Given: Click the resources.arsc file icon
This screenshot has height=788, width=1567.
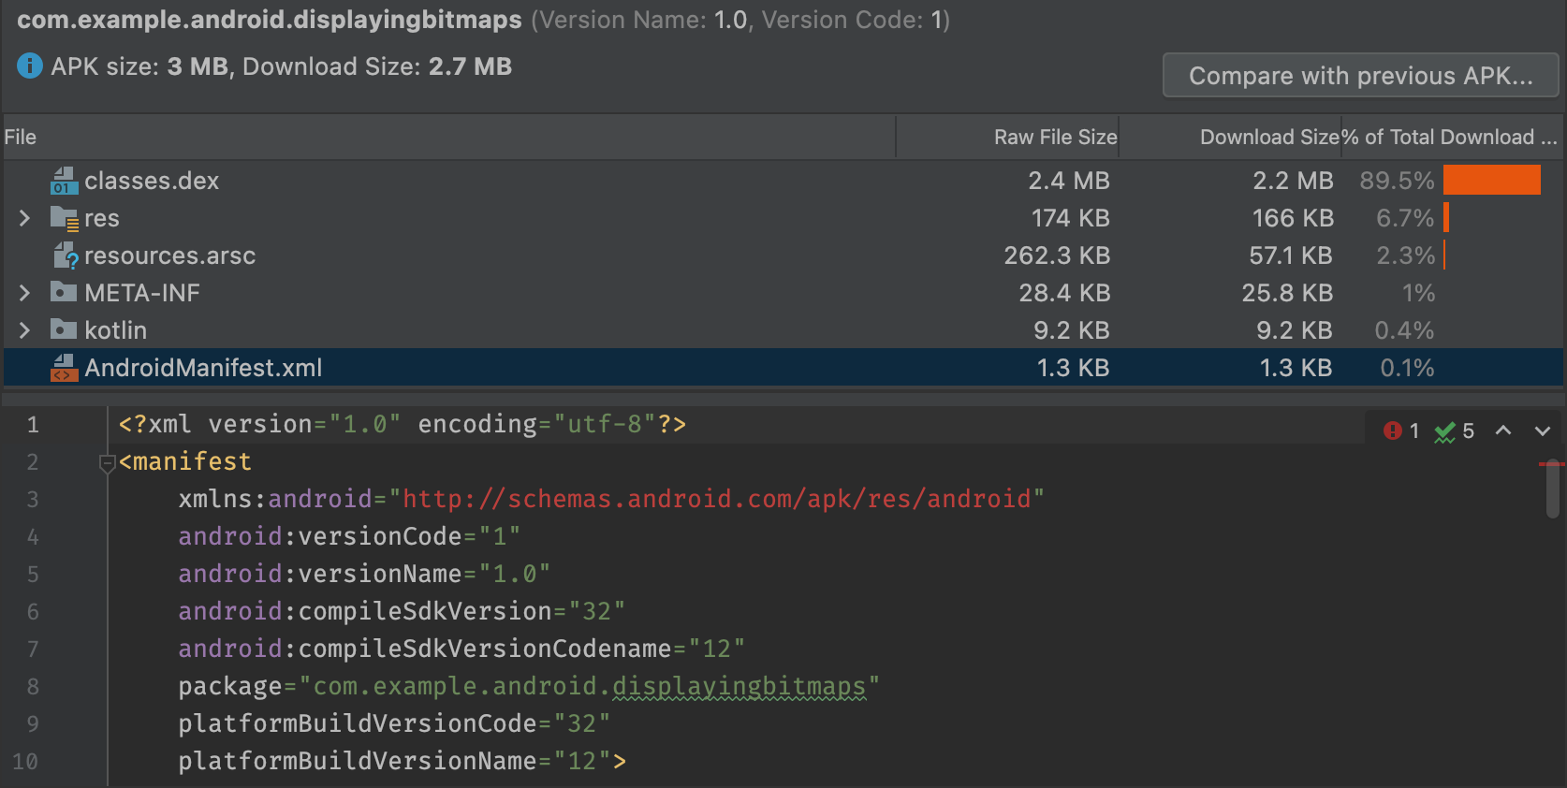Looking at the screenshot, I should coord(64,255).
